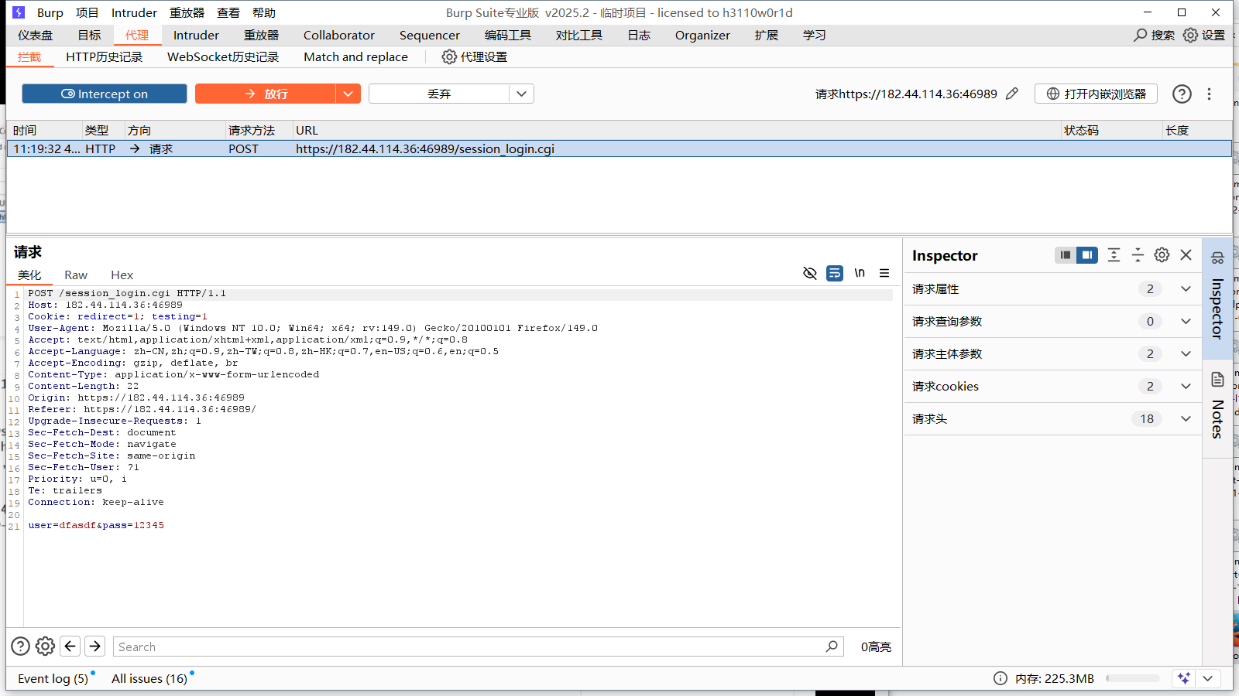Open the 仪表盘 dashboard tab
This screenshot has height=696, width=1239.
[36, 35]
